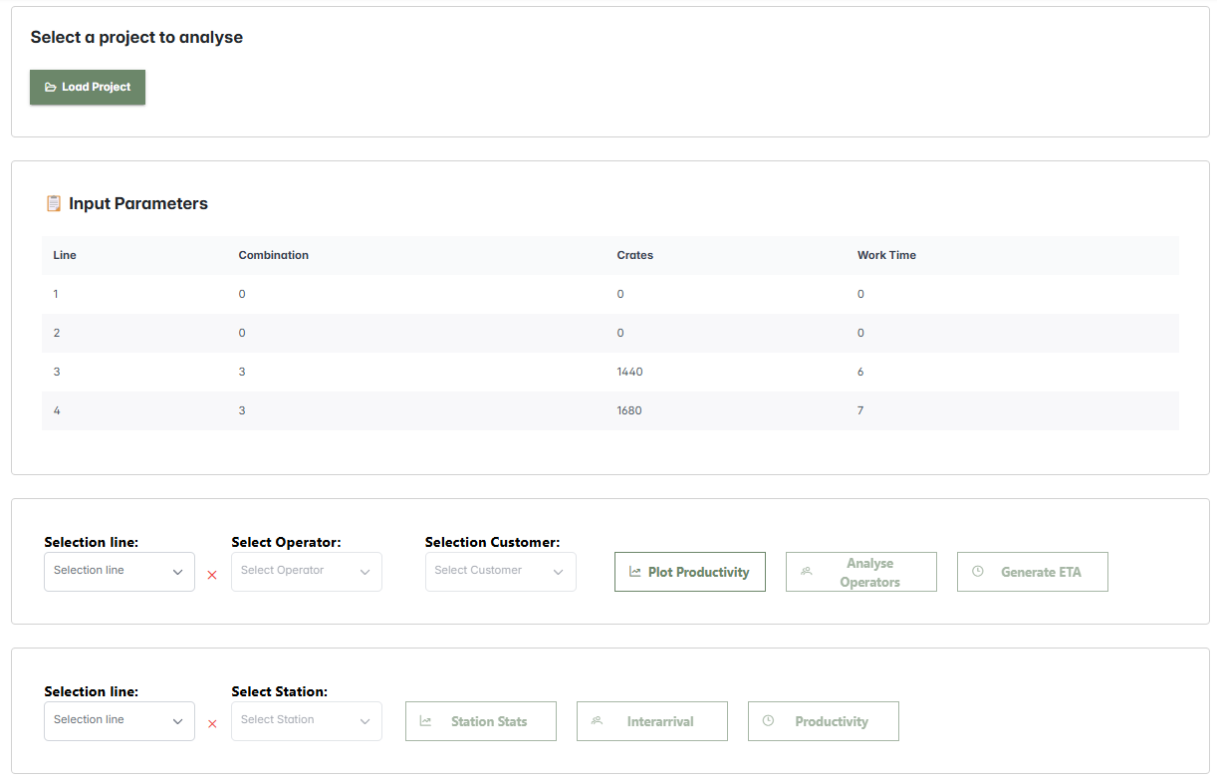Open the Select Station dropdown
This screenshot has width=1217, height=780.
click(x=306, y=721)
